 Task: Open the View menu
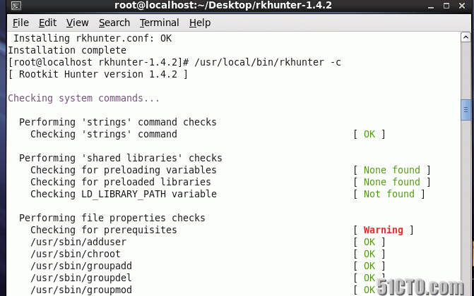(78, 23)
